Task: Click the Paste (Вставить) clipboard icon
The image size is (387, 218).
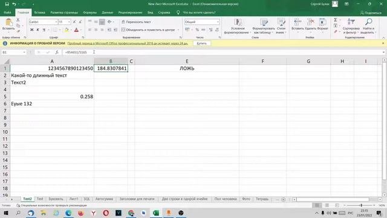Action: pos(8,22)
